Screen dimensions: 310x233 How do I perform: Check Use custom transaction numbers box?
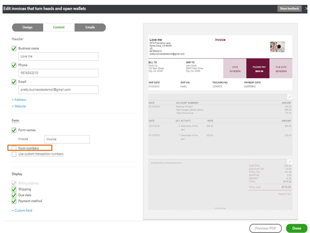pos(14,154)
